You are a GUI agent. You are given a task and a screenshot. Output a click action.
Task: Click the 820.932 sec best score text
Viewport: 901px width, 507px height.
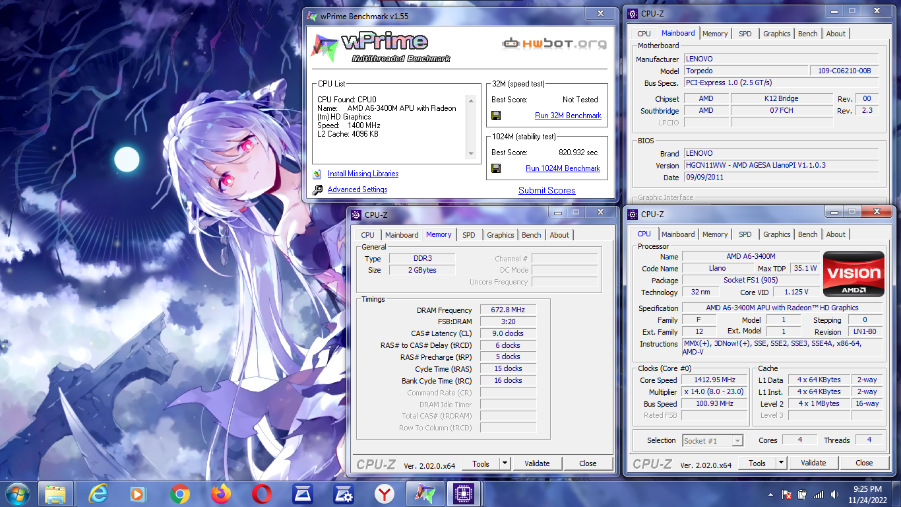578,152
